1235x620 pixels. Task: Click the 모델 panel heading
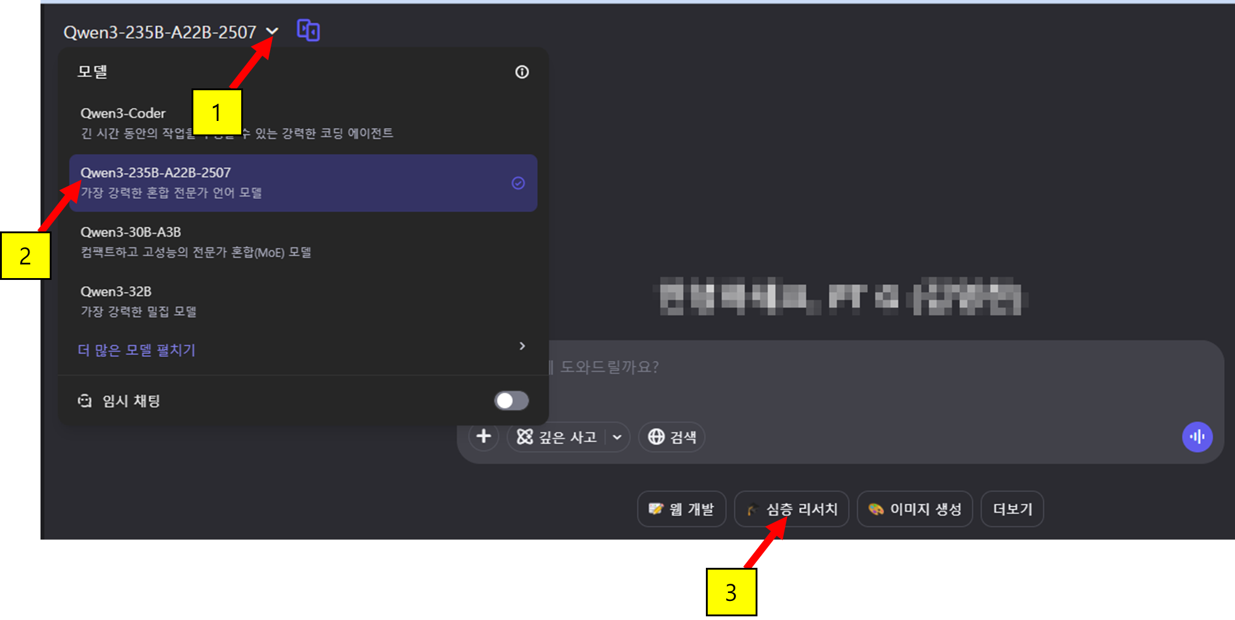[x=92, y=72]
